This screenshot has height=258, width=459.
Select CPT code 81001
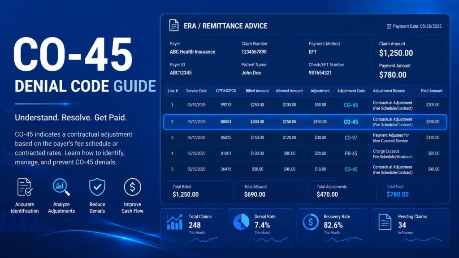[226, 153]
